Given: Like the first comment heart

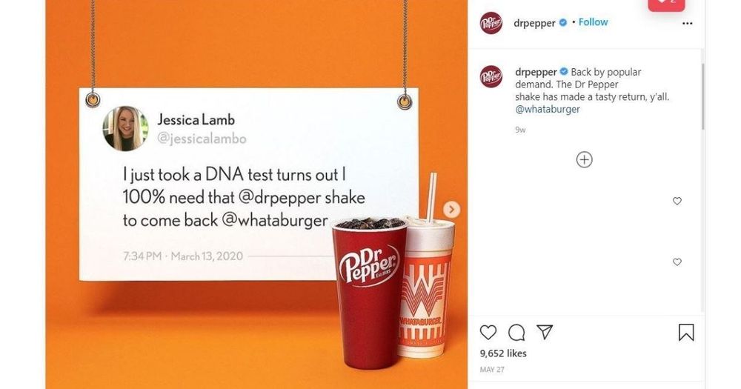Looking at the screenshot, I should click(x=677, y=201).
